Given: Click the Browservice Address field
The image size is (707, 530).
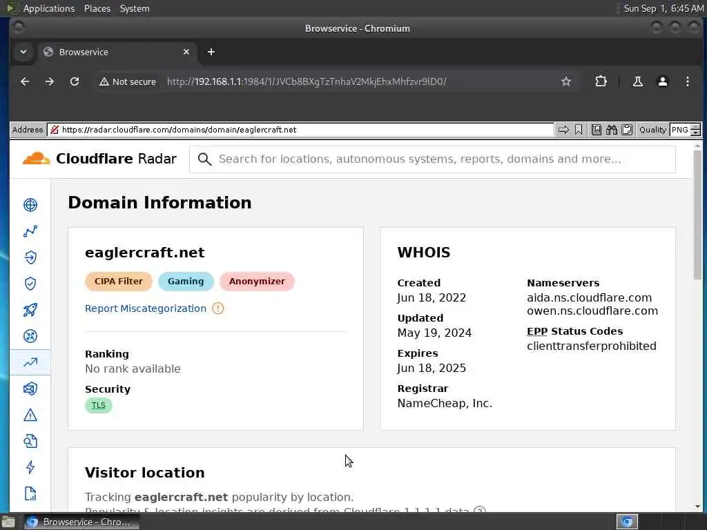Looking at the screenshot, I should (x=301, y=130).
